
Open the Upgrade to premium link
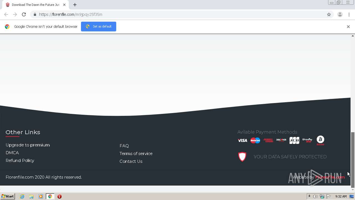(x=28, y=145)
